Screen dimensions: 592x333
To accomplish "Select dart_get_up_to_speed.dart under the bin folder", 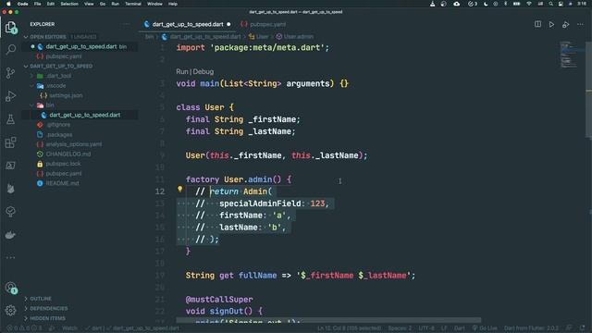I will click(x=84, y=115).
